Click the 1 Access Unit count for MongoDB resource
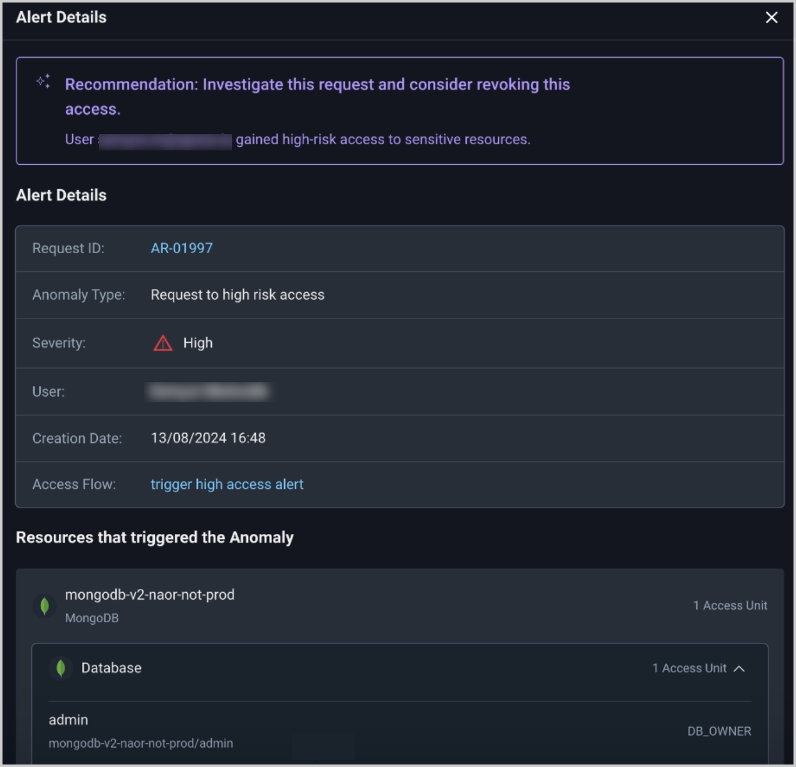The height and width of the screenshot is (767, 796). pos(730,606)
